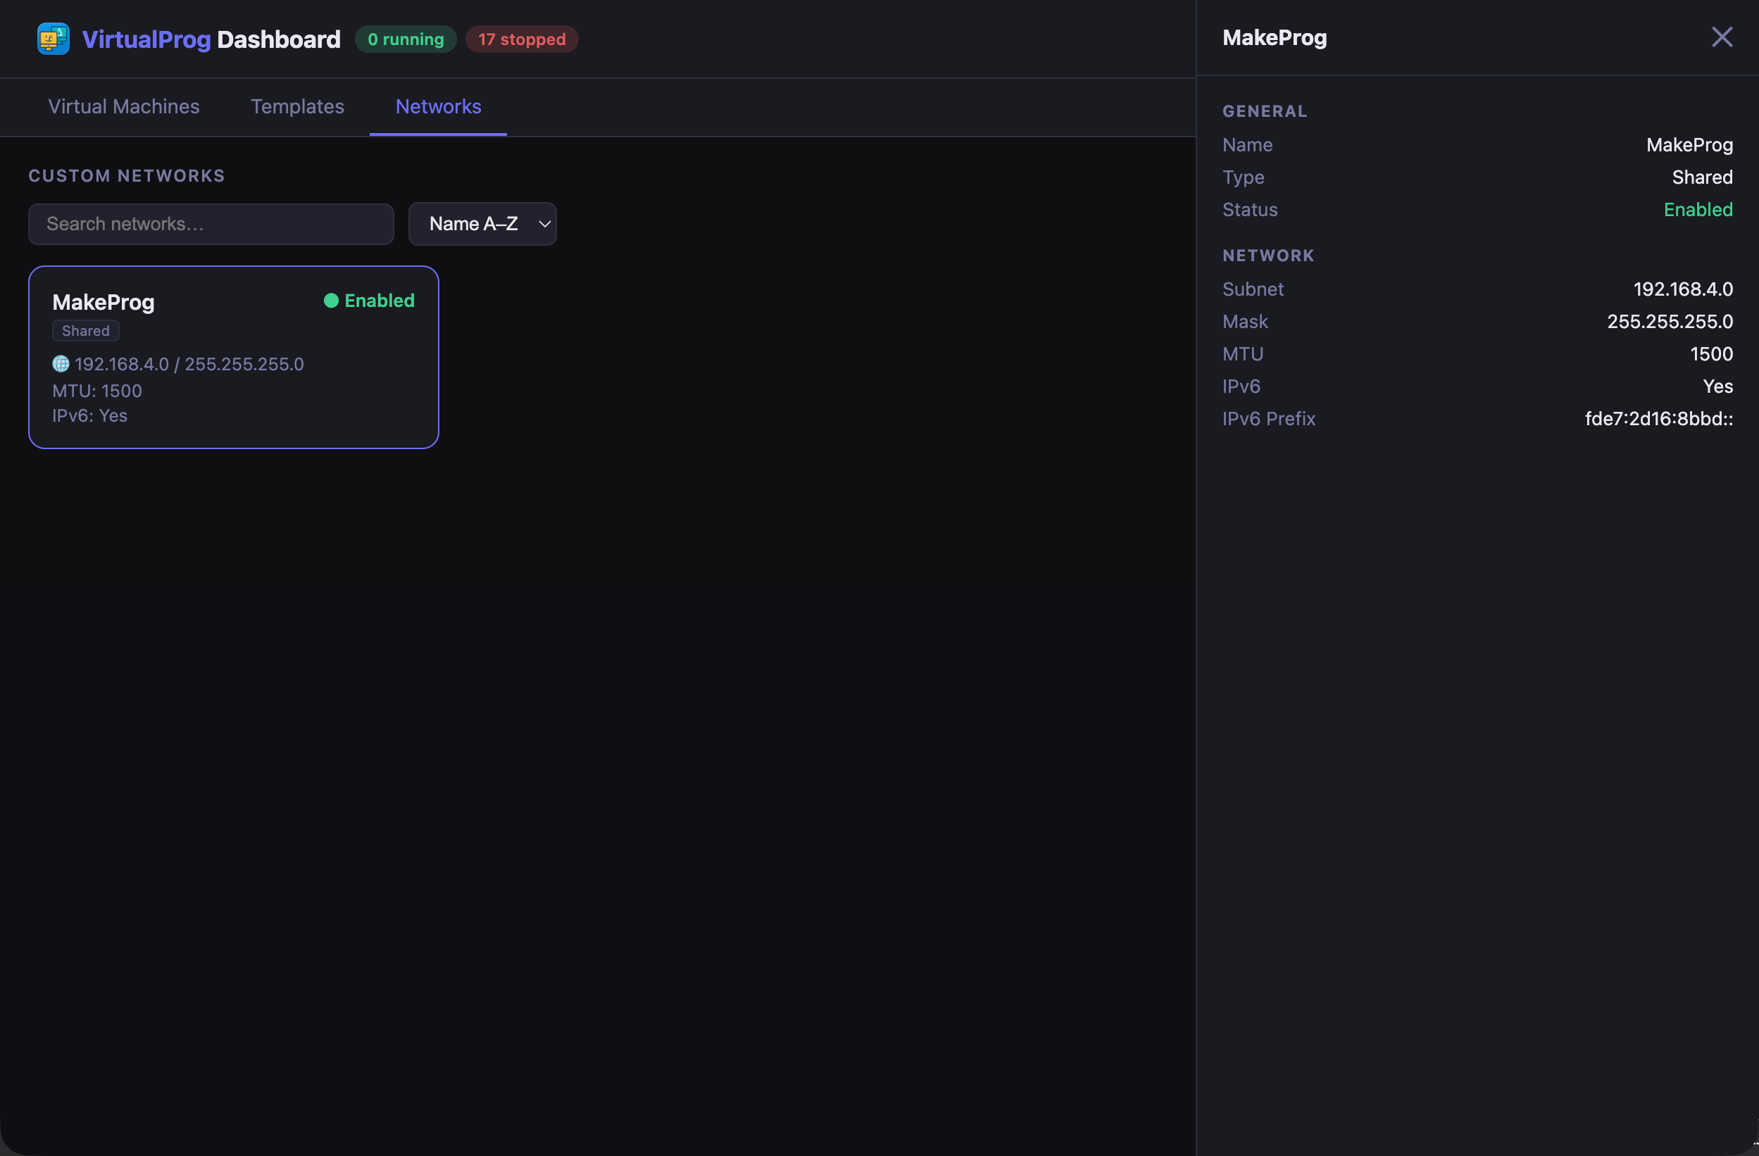Close the MakeProg detail panel

(1722, 37)
